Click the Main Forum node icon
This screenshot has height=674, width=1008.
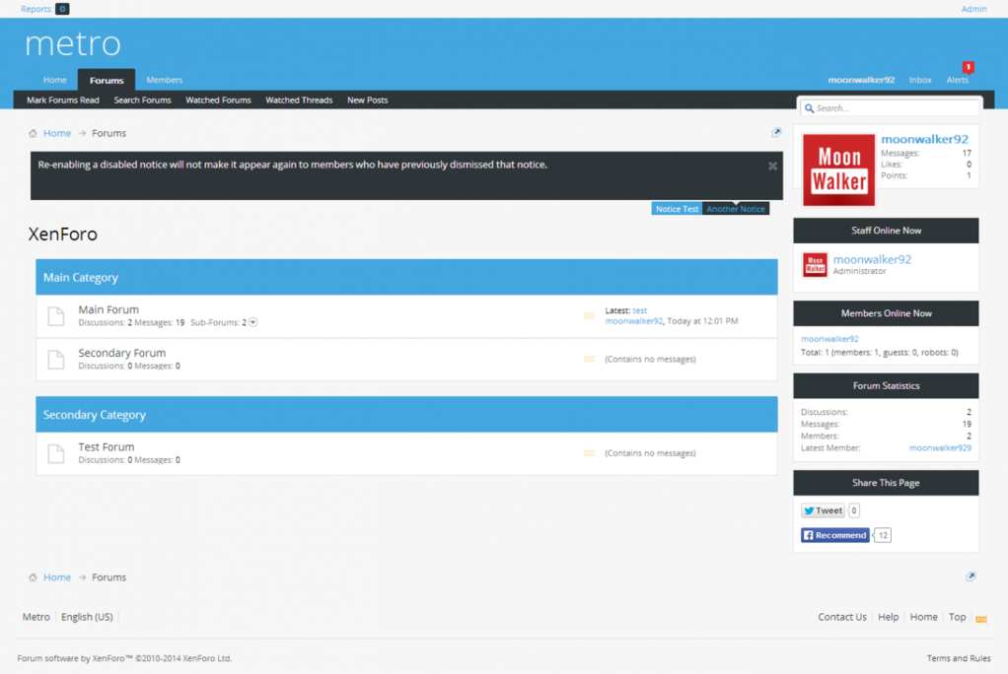[56, 316]
